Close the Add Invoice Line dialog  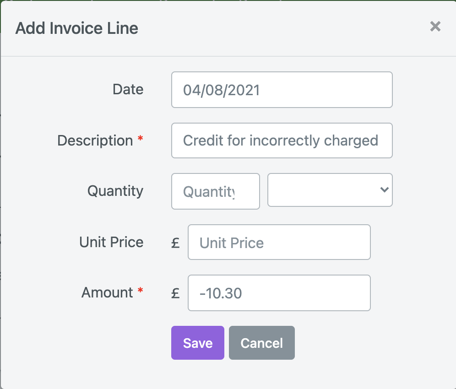coord(435,27)
